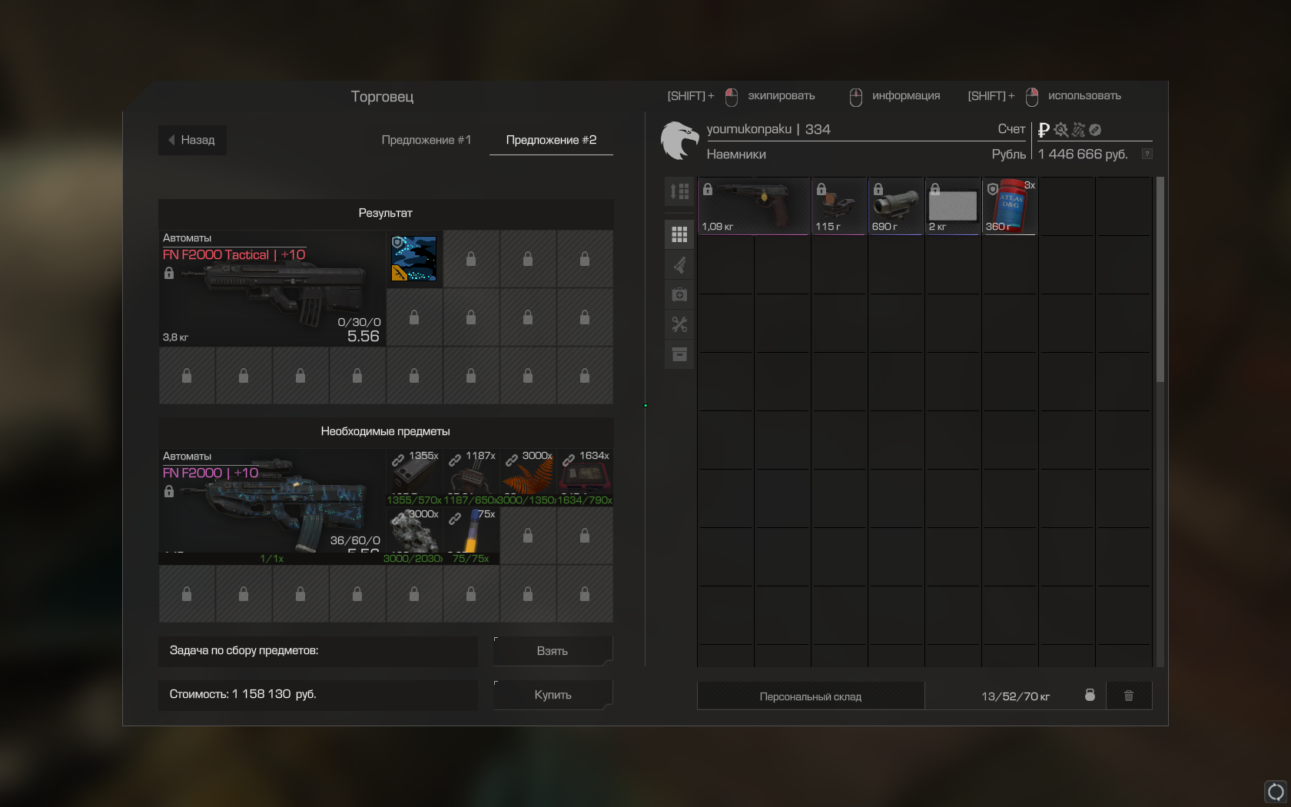This screenshot has height=807, width=1291.
Task: Click the Рубль currency label
Action: (x=1009, y=154)
